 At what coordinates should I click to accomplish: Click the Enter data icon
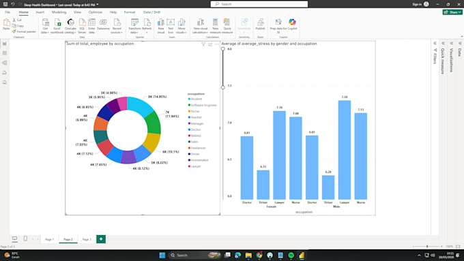[x=91, y=27]
